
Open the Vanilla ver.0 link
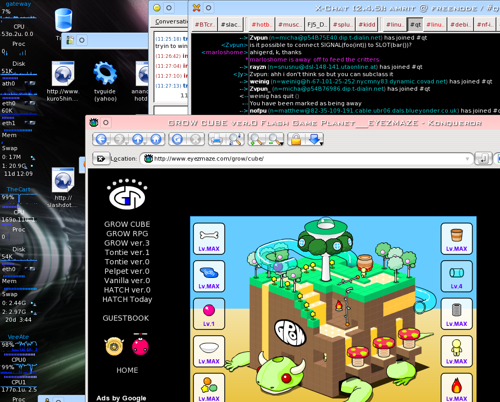coord(127,281)
